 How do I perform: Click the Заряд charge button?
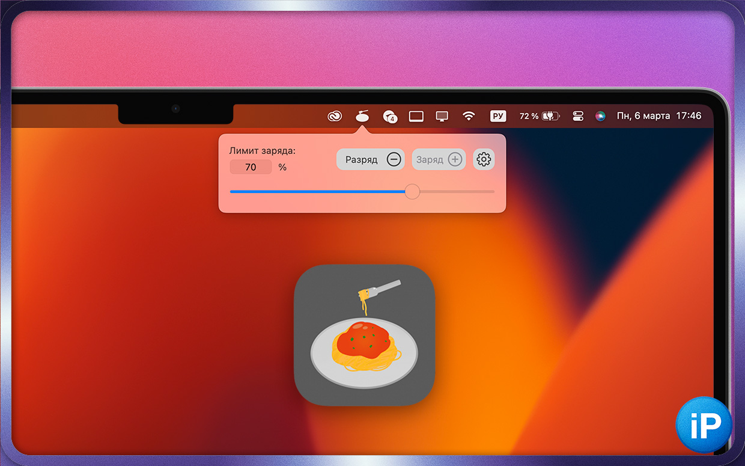tap(439, 159)
